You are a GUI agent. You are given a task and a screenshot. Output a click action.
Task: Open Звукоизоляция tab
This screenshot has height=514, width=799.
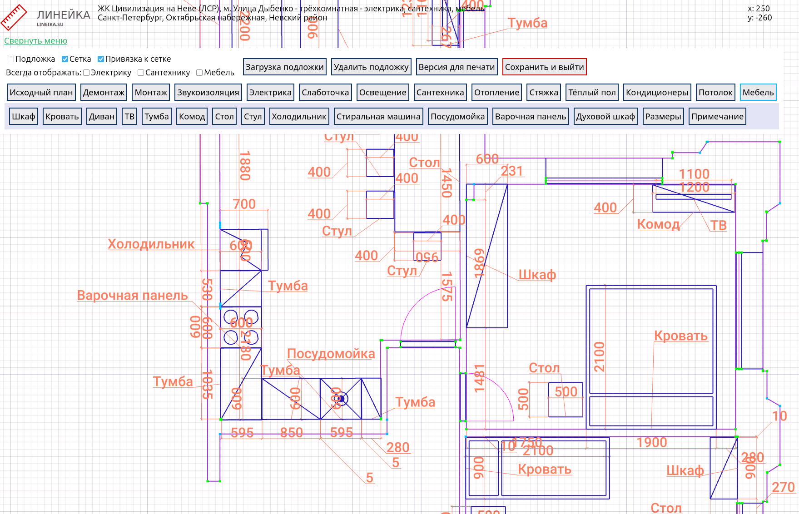pyautogui.click(x=208, y=92)
